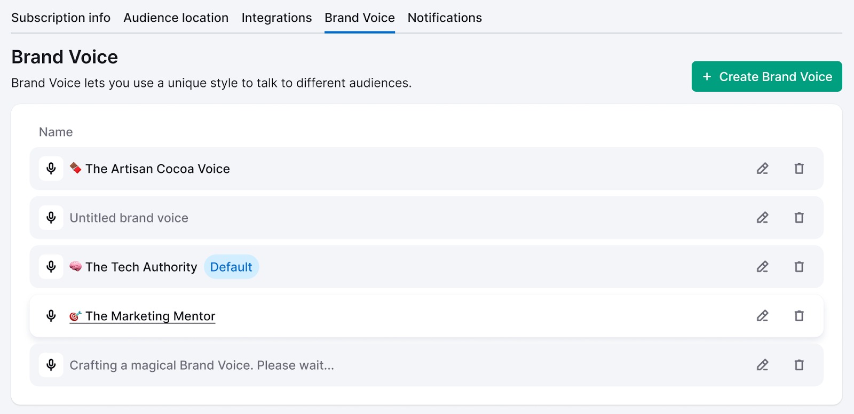The image size is (854, 414).
Task: Click pencil icon on the Crafting row
Action: click(762, 365)
